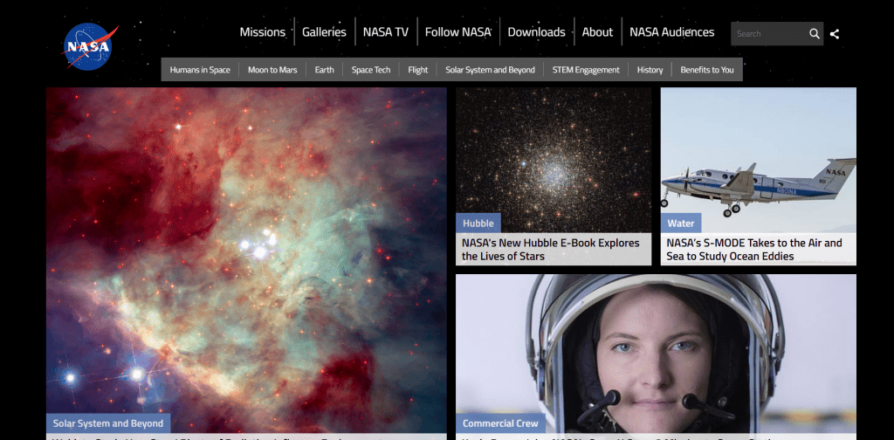Click the search magnifier icon
The height and width of the screenshot is (440, 894).
click(815, 34)
